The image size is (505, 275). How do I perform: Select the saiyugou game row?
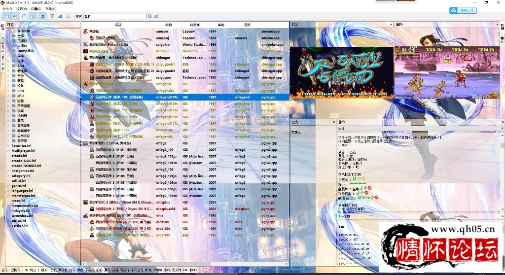[x=185, y=77]
